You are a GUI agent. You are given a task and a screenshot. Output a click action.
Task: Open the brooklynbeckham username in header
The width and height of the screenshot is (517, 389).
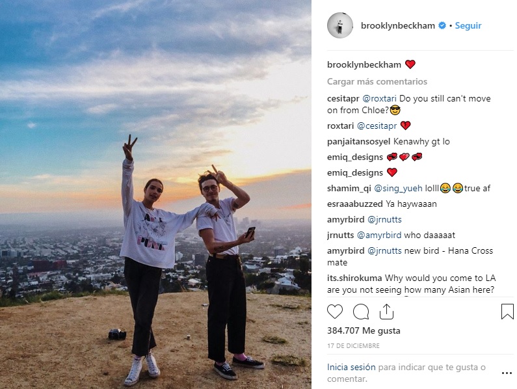click(x=397, y=25)
